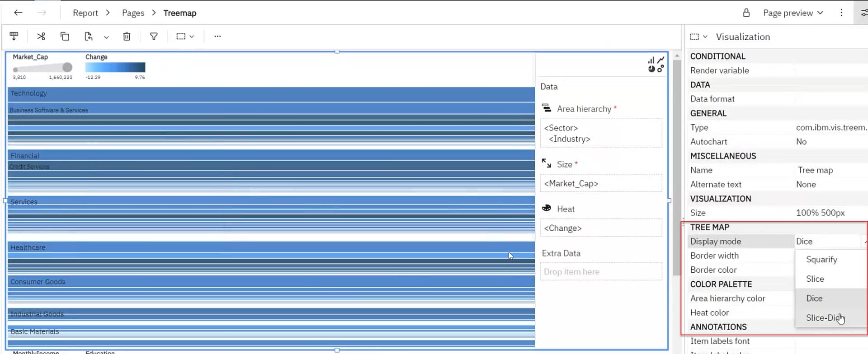Open the three-dot toolbar overflow menu

[x=217, y=36]
